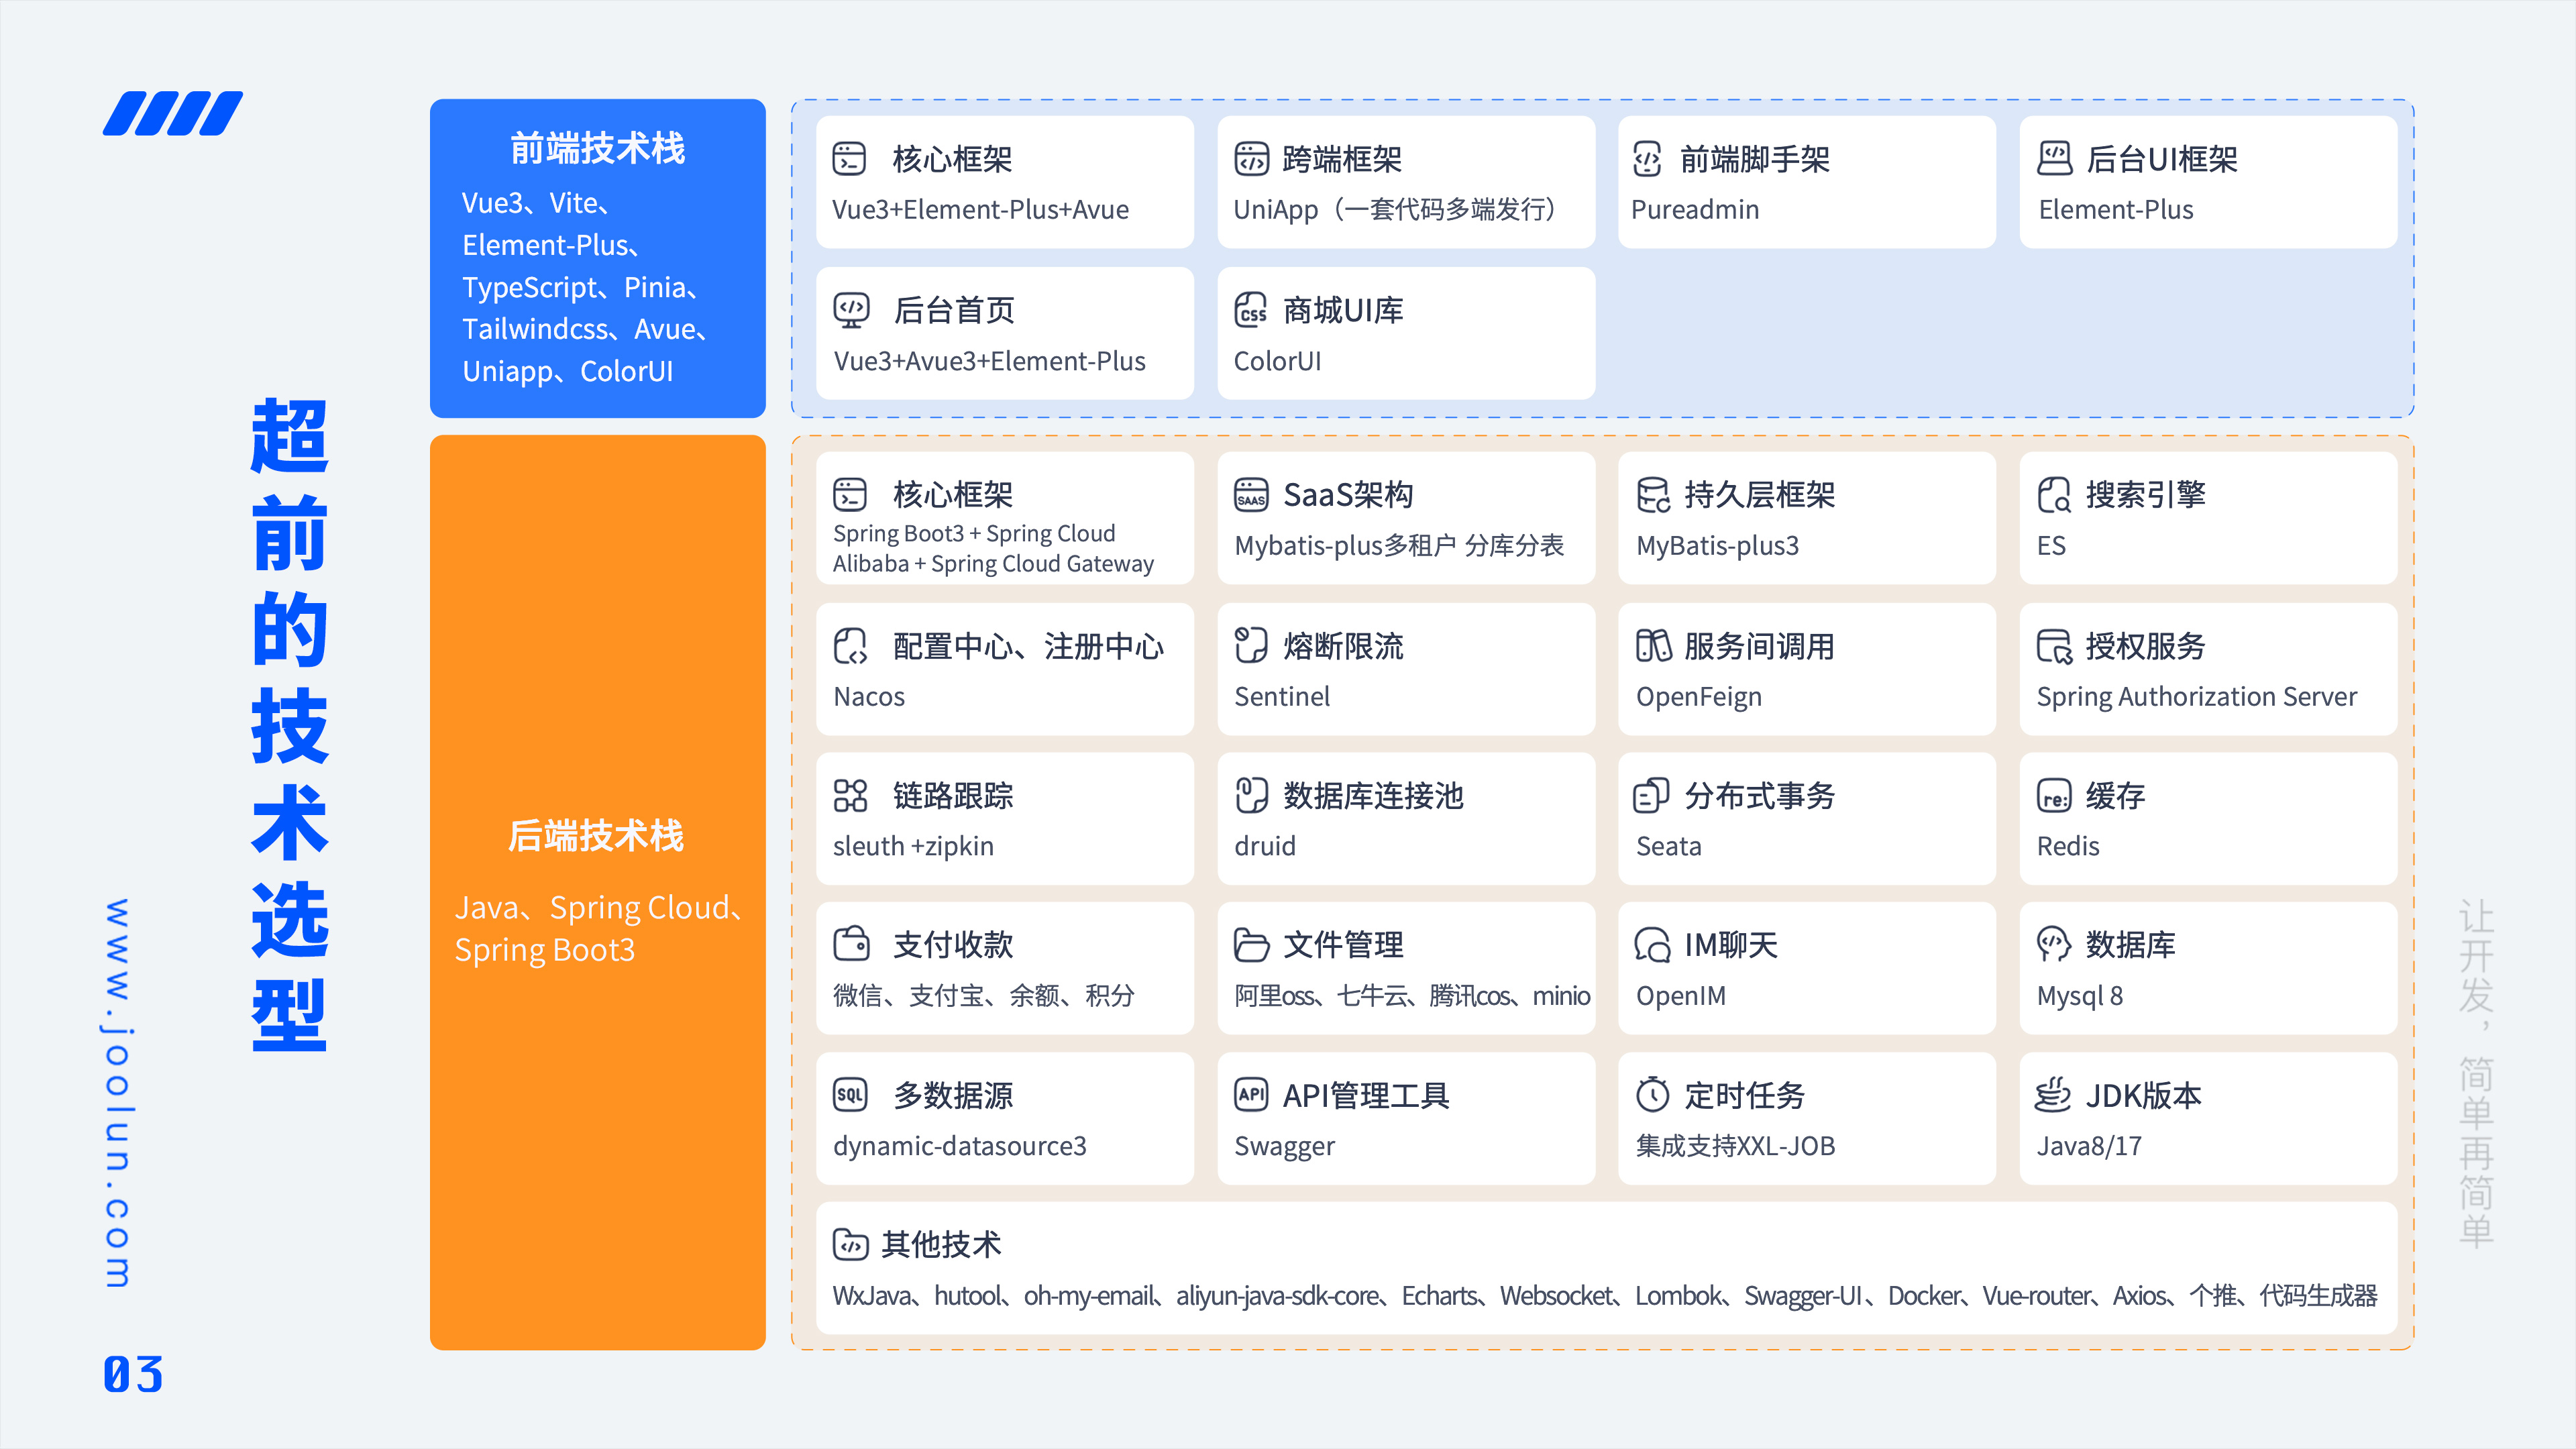
Task: Click the 让开发，简单再简单 slogan
Action: pyautogui.click(x=2476, y=1074)
